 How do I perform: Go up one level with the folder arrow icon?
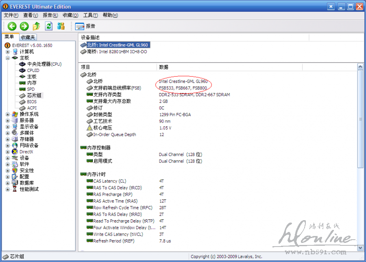(36, 26)
